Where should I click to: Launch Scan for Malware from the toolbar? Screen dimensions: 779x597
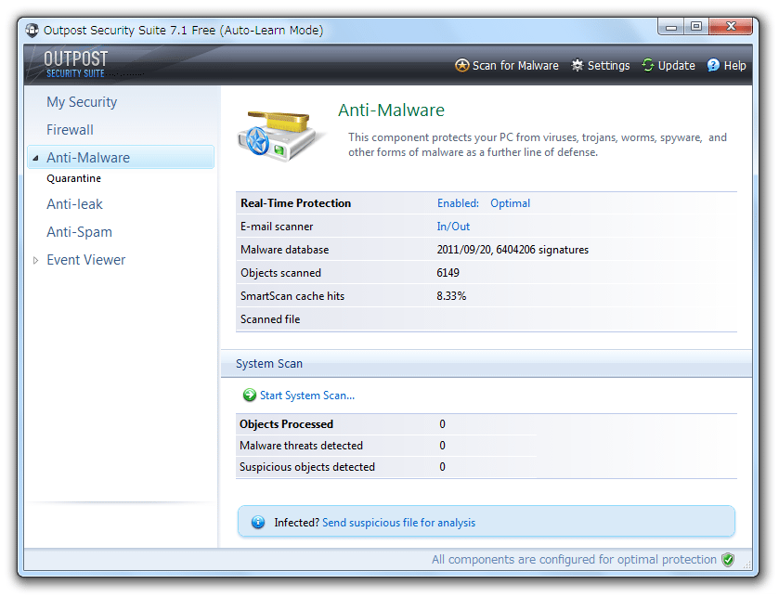507,66
